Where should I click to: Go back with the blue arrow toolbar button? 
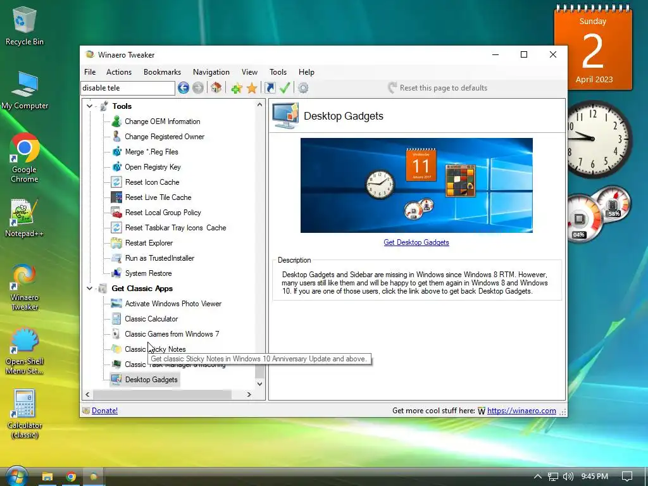tap(184, 87)
